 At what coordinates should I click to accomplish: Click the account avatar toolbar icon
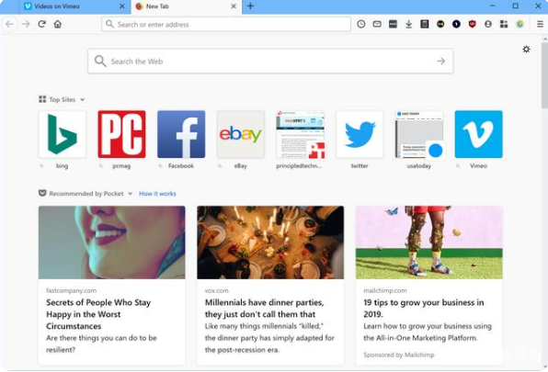click(488, 24)
